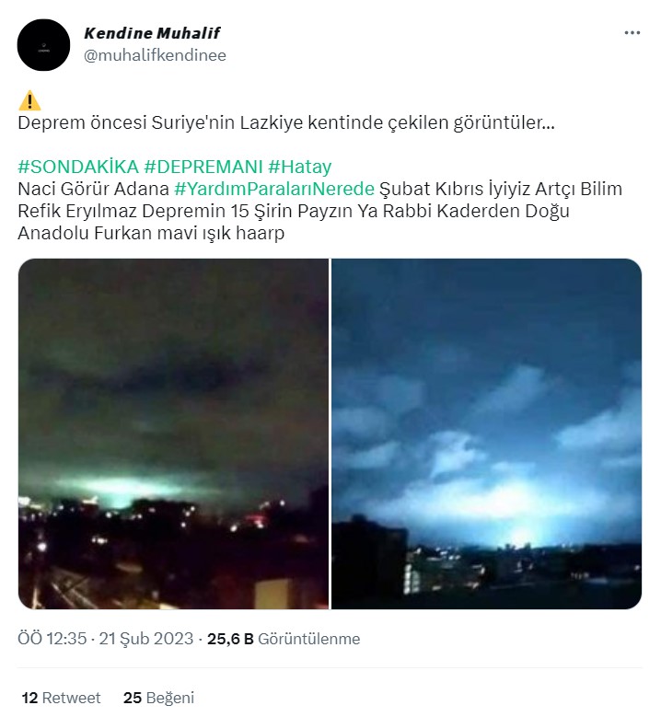
Task: Open the #YardımParalarıNerede hashtag
Action: tap(274, 189)
